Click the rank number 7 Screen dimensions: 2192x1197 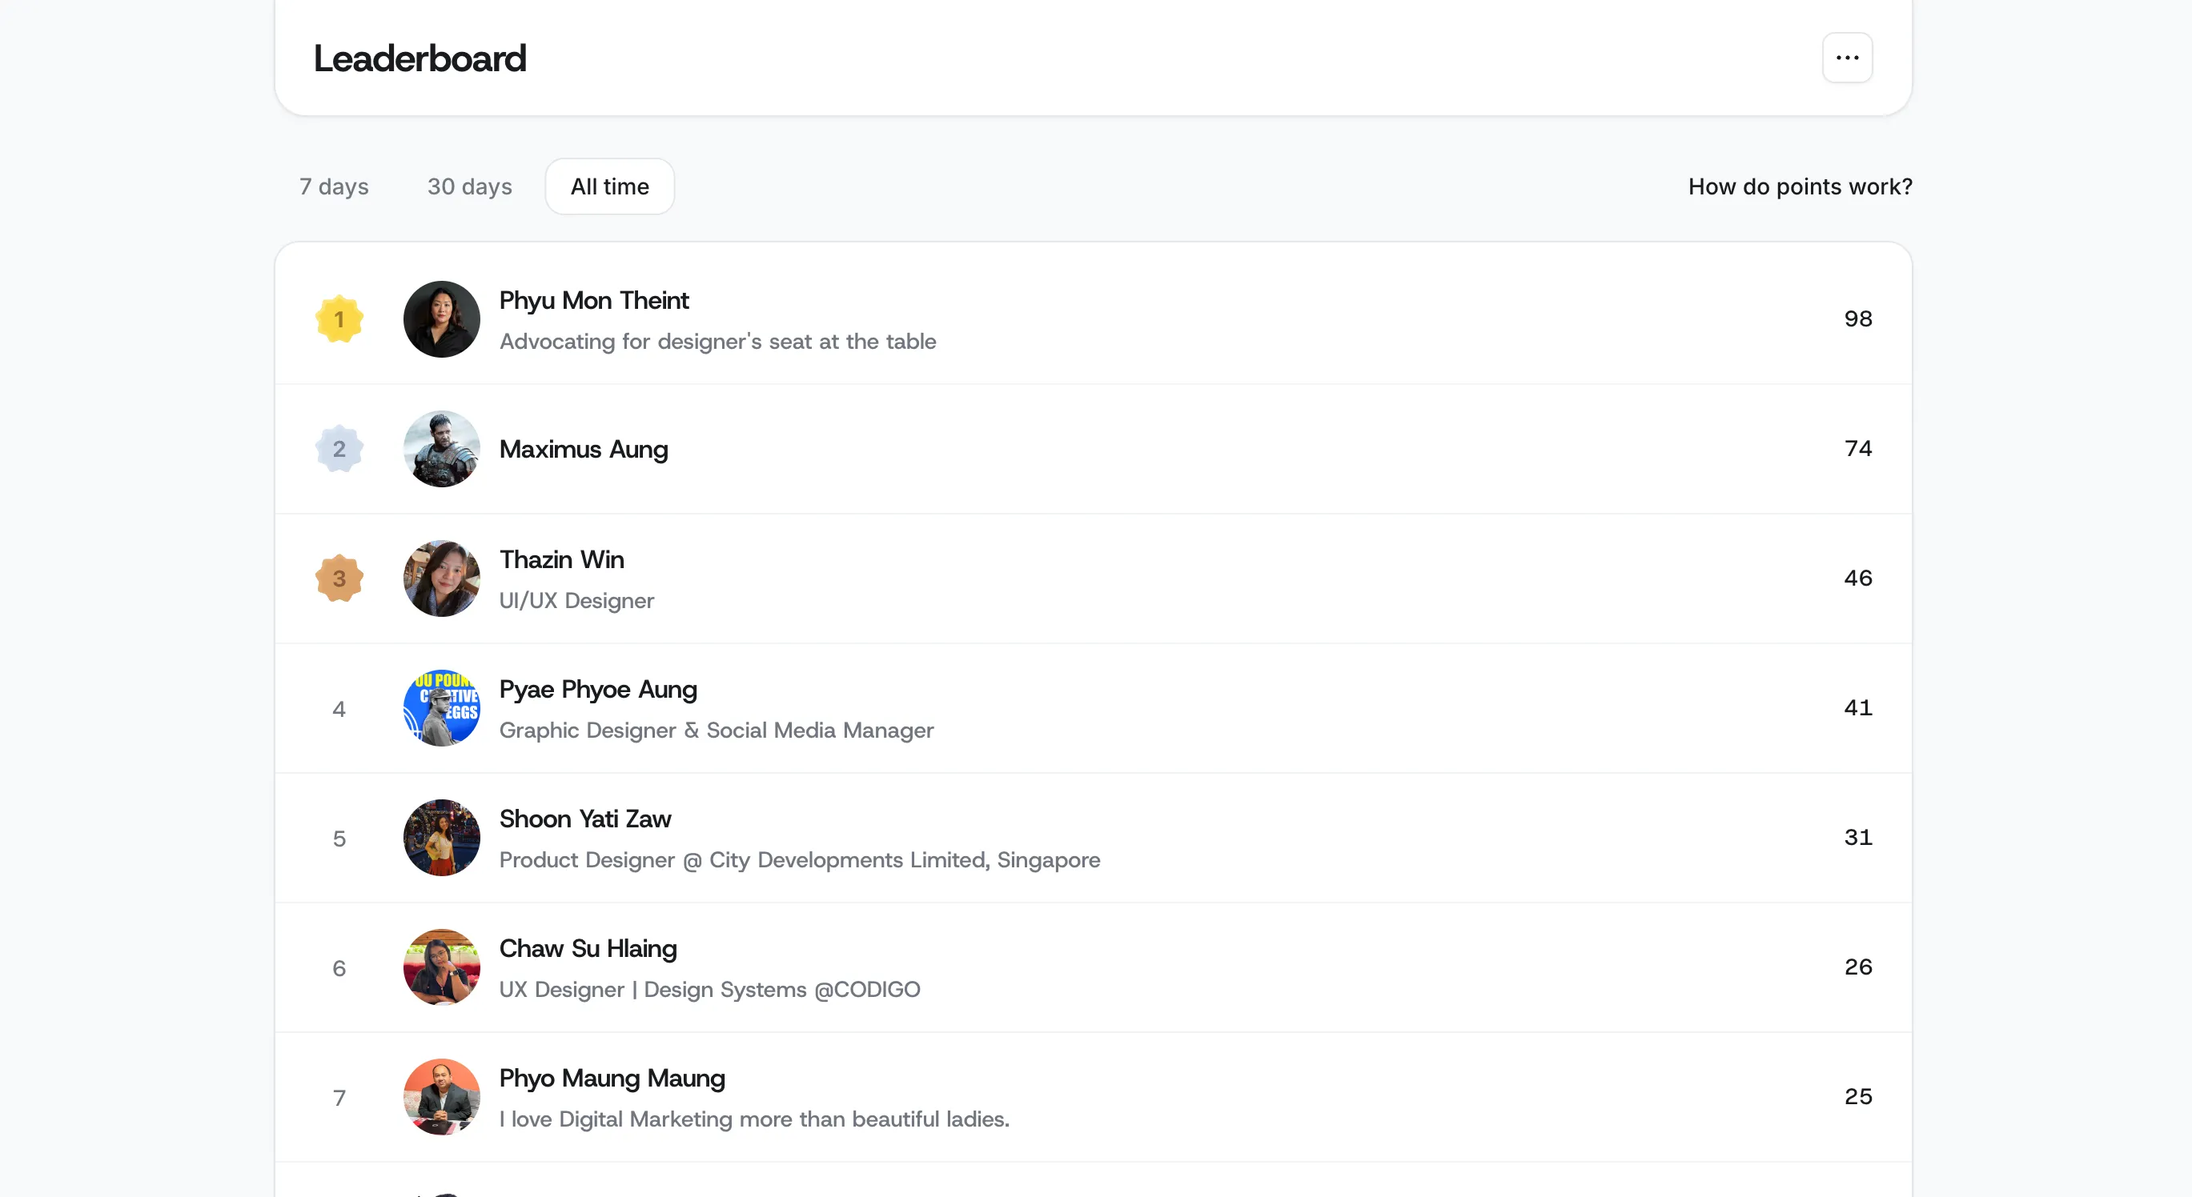339,1099
